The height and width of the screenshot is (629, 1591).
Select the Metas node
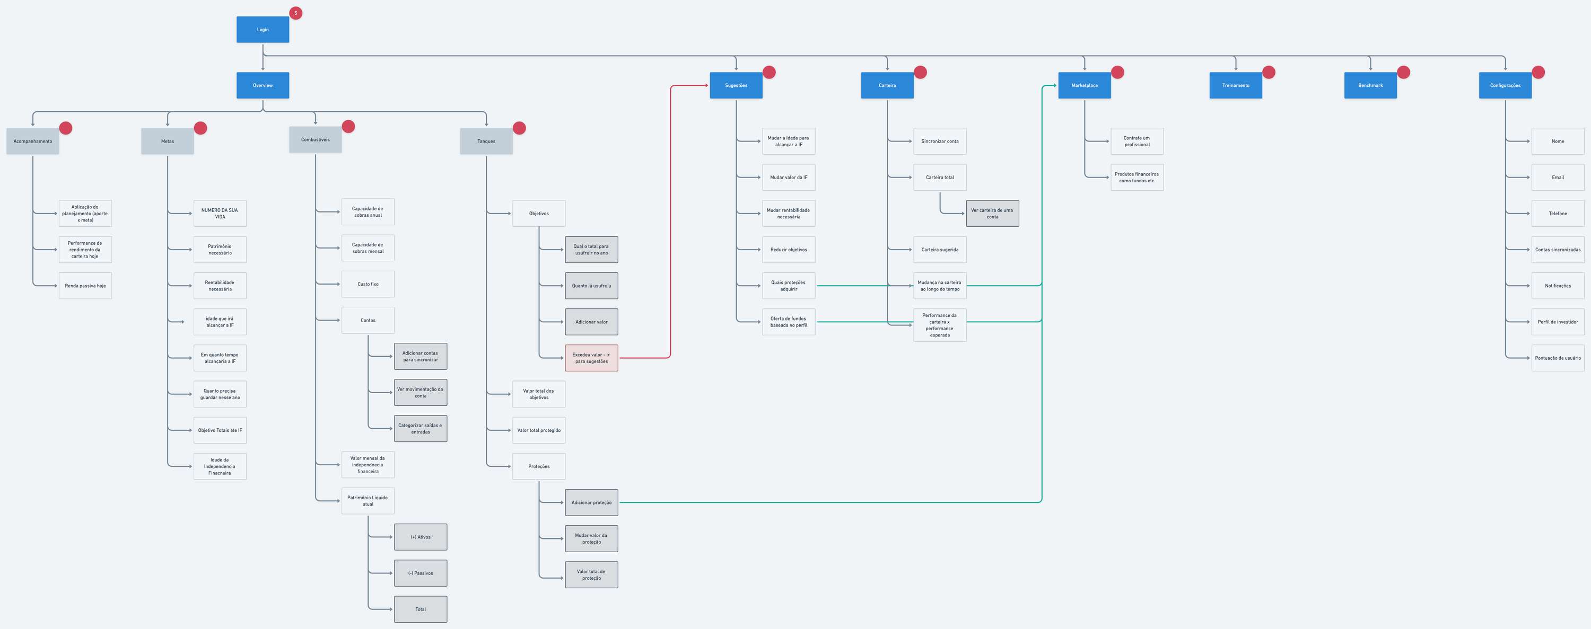(x=168, y=141)
